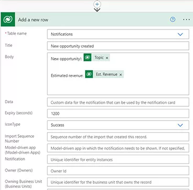Click the Title field with New opportunity created
The width and height of the screenshot is (193, 190).
click(x=118, y=46)
